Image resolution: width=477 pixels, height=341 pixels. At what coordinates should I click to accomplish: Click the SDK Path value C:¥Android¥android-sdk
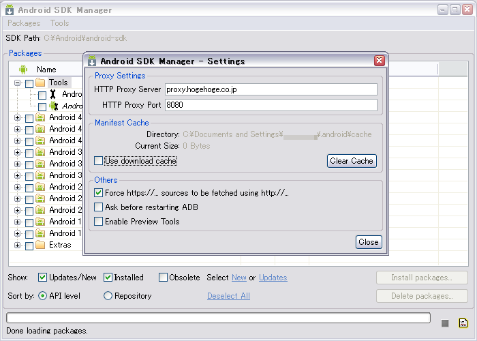click(x=85, y=38)
